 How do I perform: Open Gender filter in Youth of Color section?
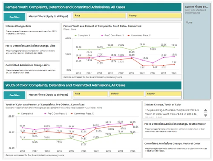tap(127, 94)
